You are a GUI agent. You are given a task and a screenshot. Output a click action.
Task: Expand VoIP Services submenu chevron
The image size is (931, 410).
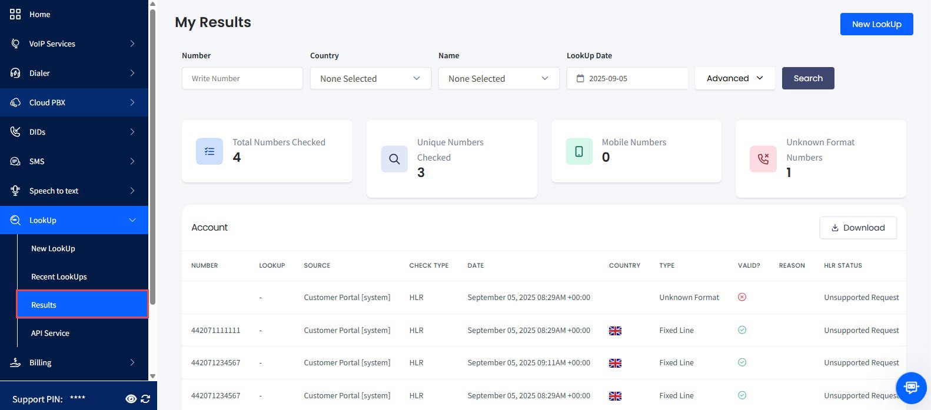click(x=132, y=44)
